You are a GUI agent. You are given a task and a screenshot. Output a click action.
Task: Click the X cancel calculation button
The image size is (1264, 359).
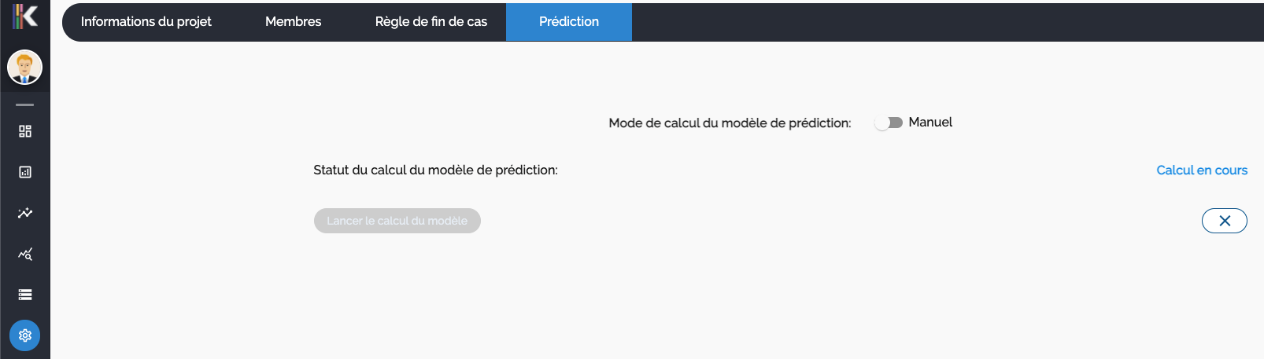coord(1224,221)
